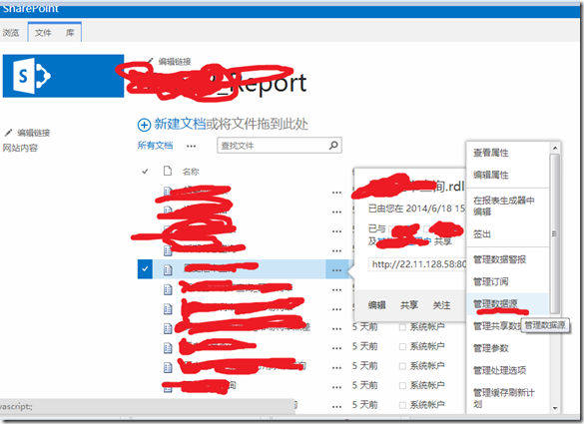This screenshot has width=584, height=424.
Task: Choose 管理参数 menu entry
Action: coord(490,348)
